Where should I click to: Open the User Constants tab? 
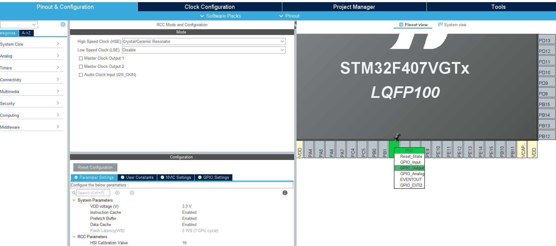(137, 177)
